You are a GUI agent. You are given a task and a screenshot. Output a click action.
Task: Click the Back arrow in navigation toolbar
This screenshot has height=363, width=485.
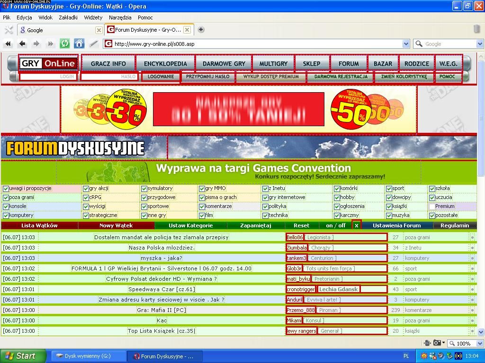click(22, 44)
